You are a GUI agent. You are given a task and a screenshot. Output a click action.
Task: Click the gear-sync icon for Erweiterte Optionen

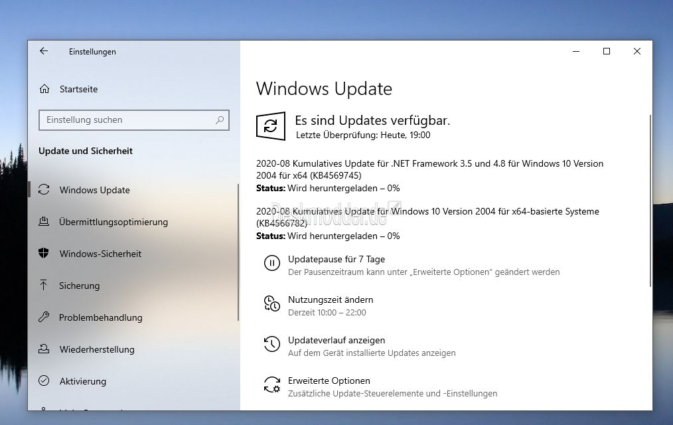pyautogui.click(x=272, y=384)
